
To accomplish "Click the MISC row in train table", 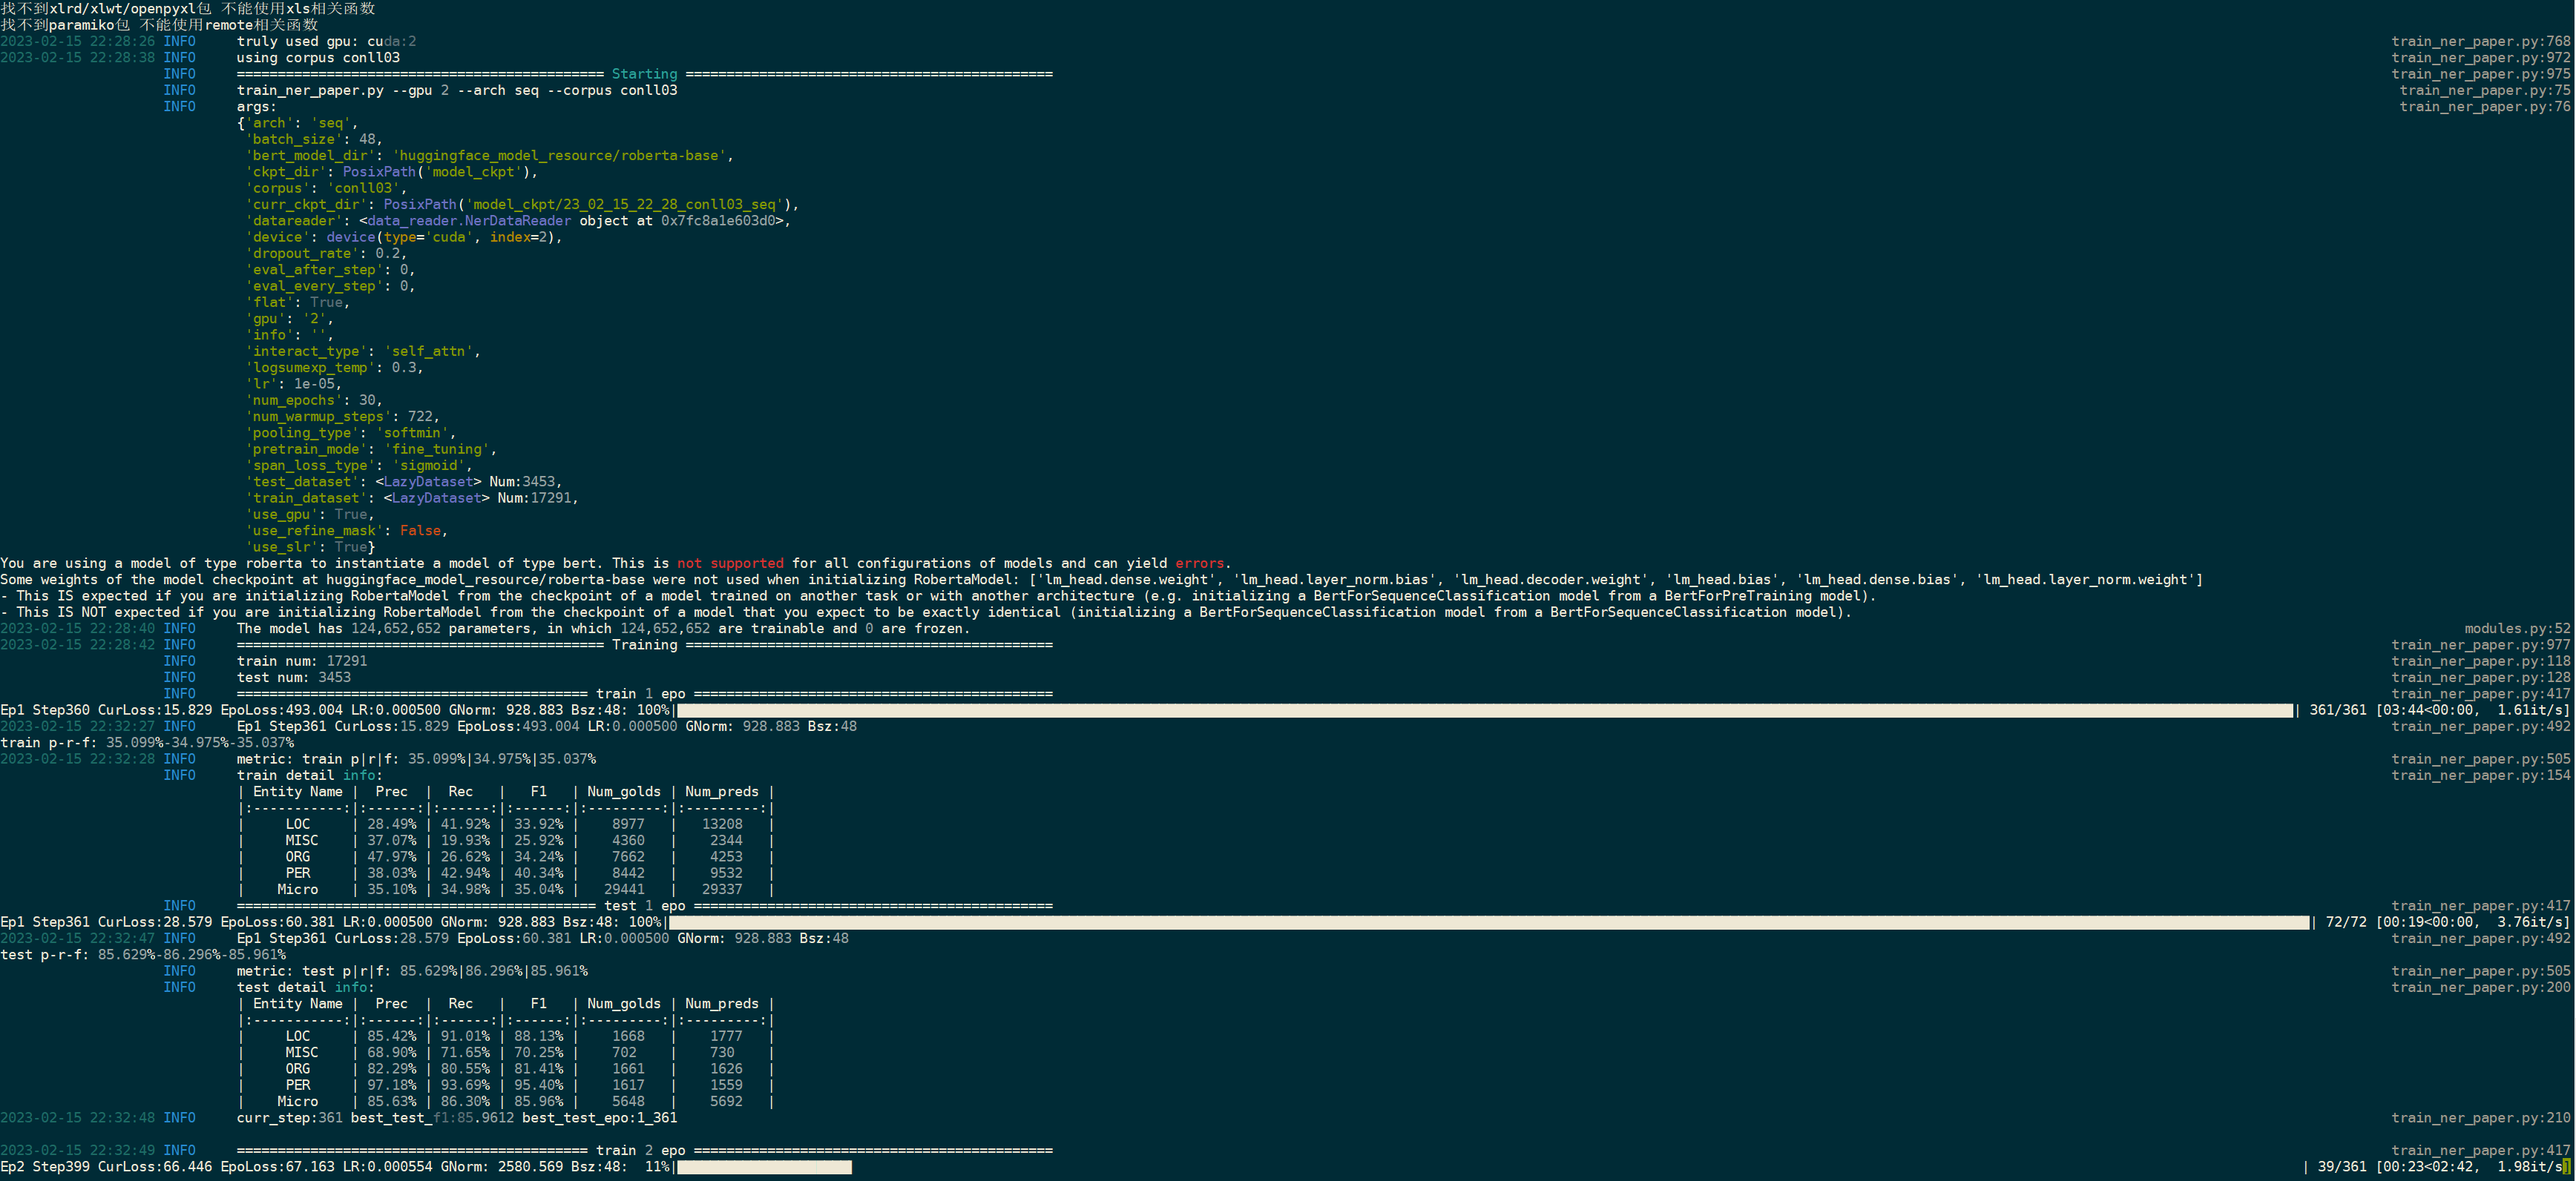I will tap(301, 840).
